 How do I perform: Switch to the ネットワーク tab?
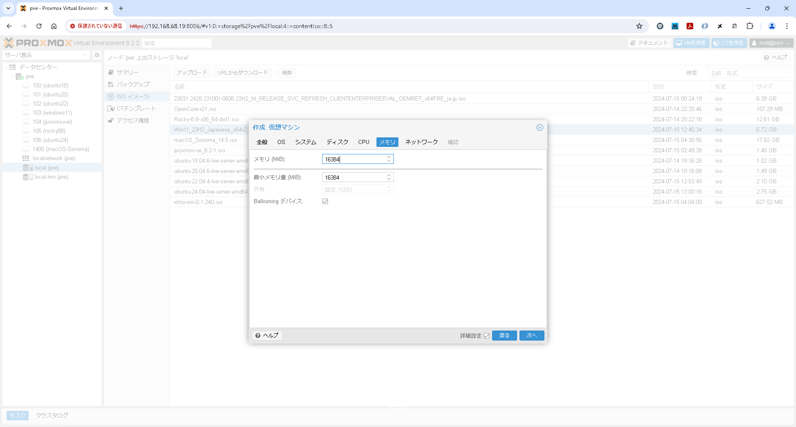tap(421, 142)
